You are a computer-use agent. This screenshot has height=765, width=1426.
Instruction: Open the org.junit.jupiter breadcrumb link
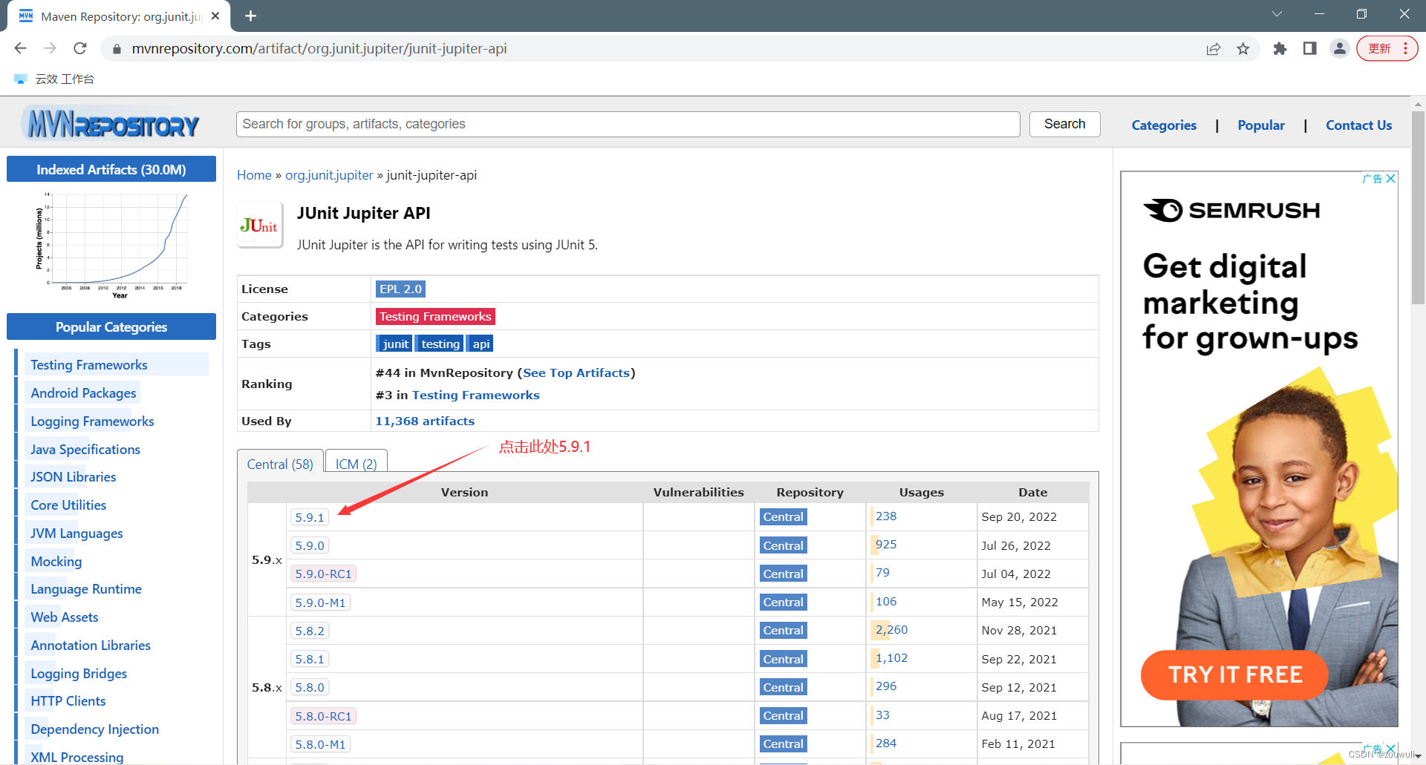pyautogui.click(x=329, y=175)
